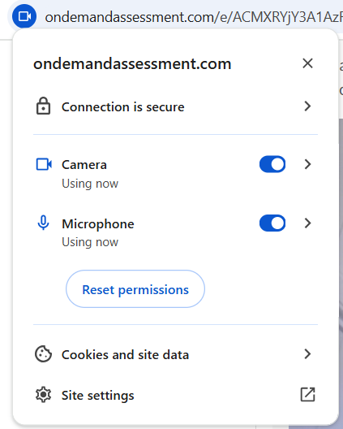This screenshot has height=429, width=343.
Task: Click the microphone icon in permissions list
Action: click(x=43, y=223)
